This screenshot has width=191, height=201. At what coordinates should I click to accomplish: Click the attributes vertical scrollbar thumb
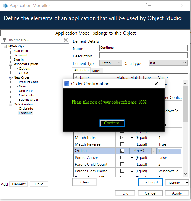[185, 104]
